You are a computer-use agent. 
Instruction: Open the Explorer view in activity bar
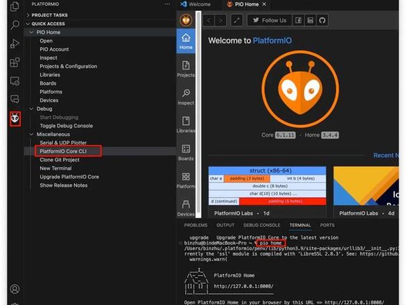15,7
